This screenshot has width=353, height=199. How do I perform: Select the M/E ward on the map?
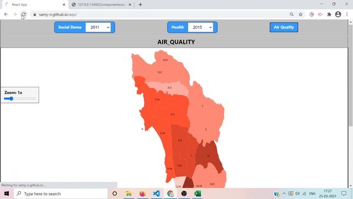click(x=212, y=184)
